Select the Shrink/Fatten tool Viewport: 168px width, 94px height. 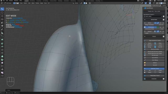click(2, 69)
